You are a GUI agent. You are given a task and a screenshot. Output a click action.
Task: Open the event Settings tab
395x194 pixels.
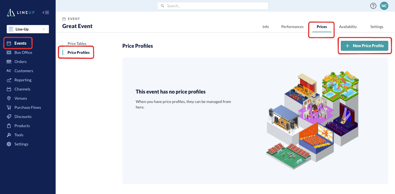[x=377, y=27]
